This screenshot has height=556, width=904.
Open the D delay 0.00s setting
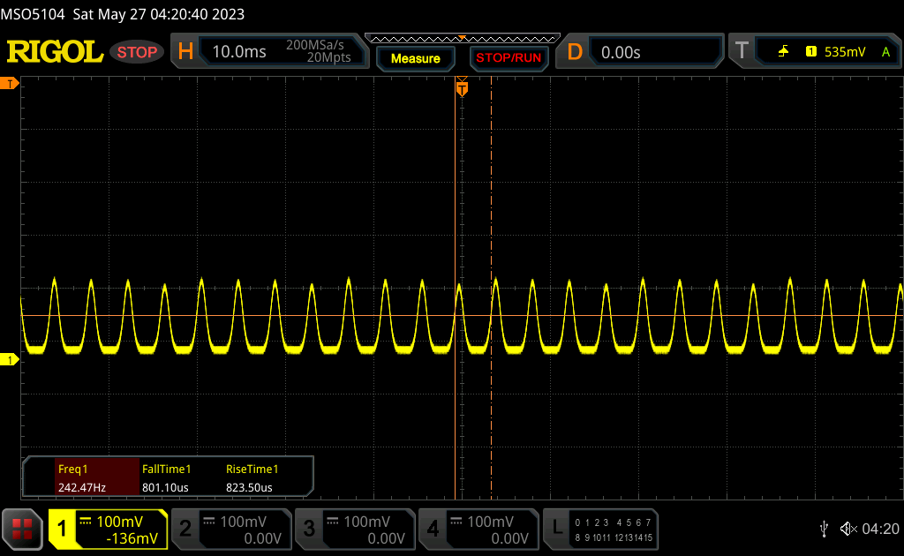653,52
